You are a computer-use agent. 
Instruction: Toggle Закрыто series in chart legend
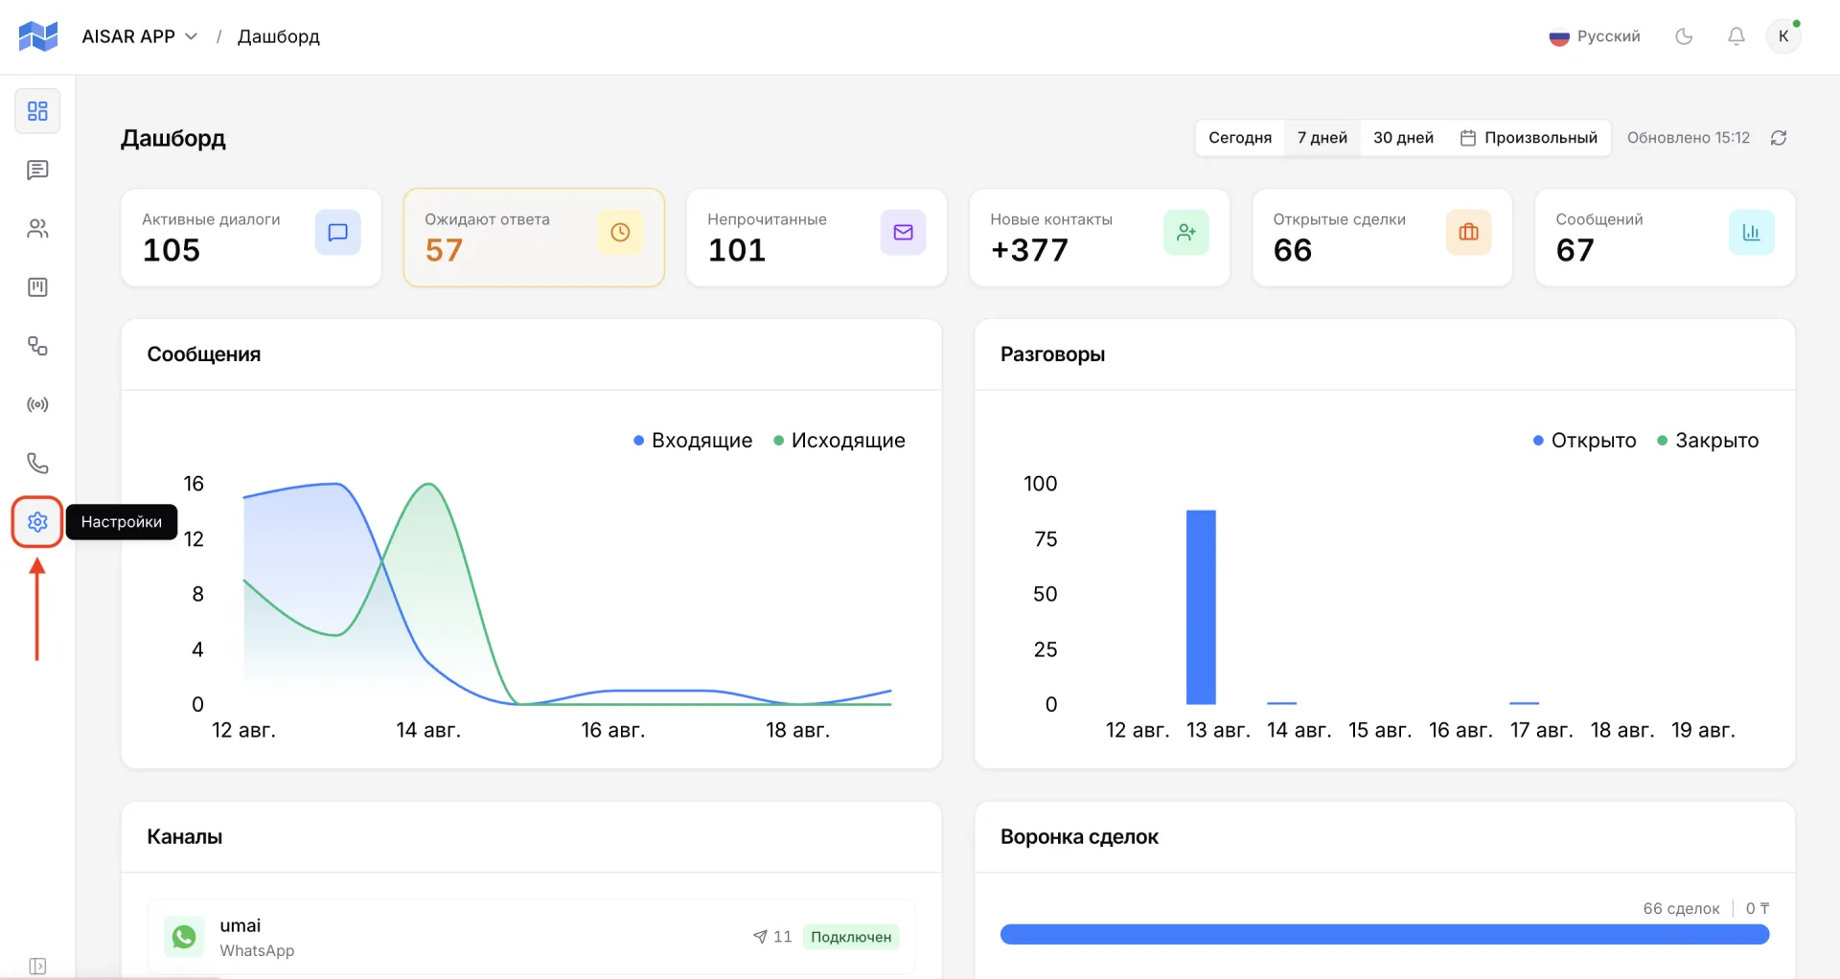(1708, 441)
